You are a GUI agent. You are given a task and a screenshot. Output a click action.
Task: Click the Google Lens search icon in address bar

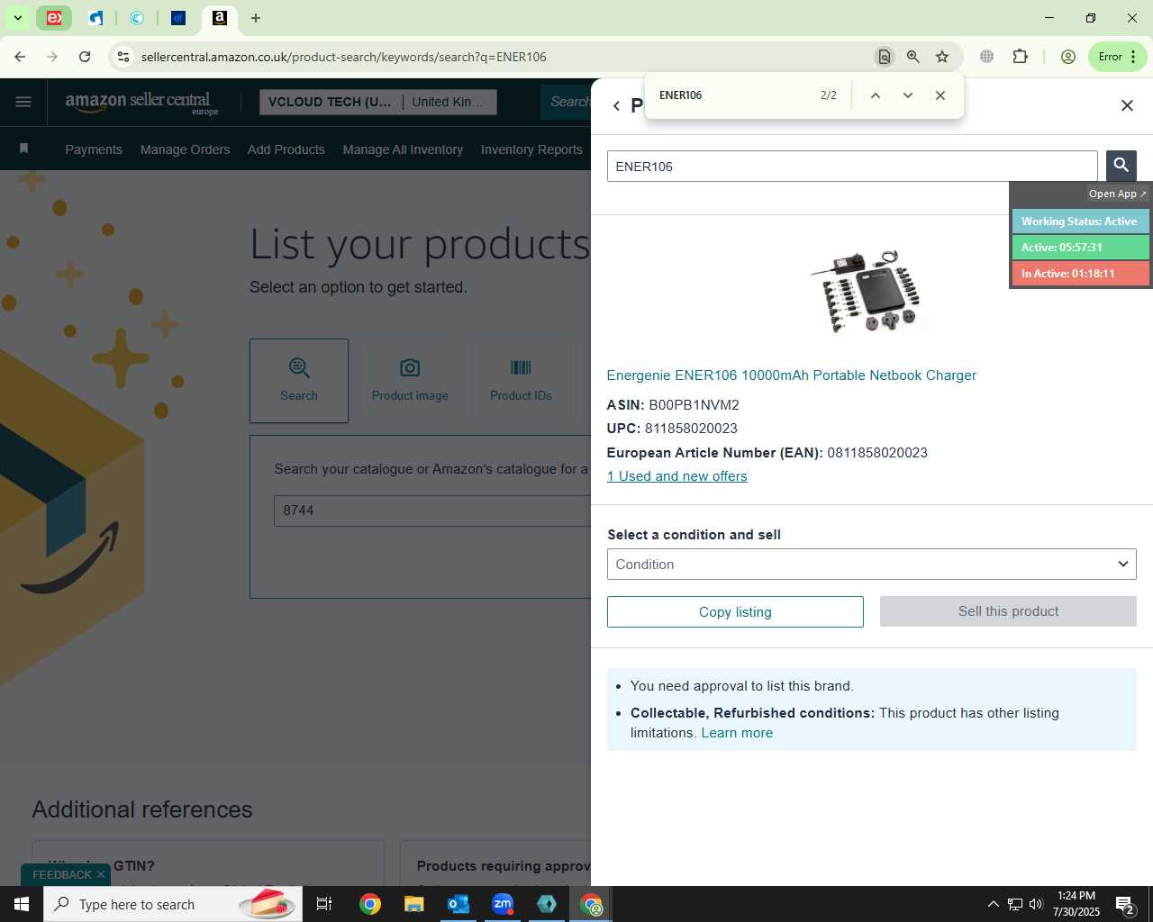pos(884,57)
